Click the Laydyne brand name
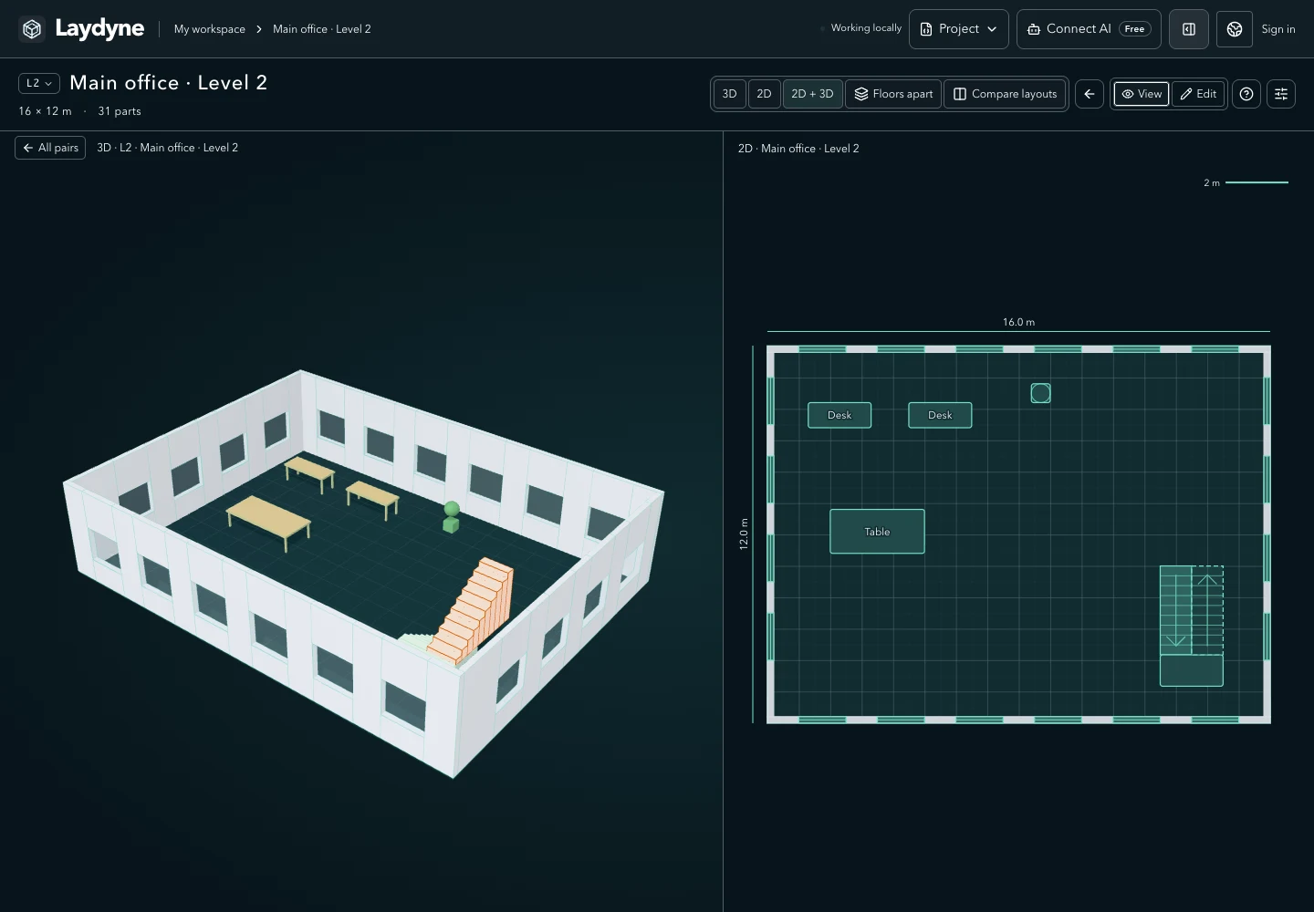The image size is (1314, 912). tap(99, 28)
